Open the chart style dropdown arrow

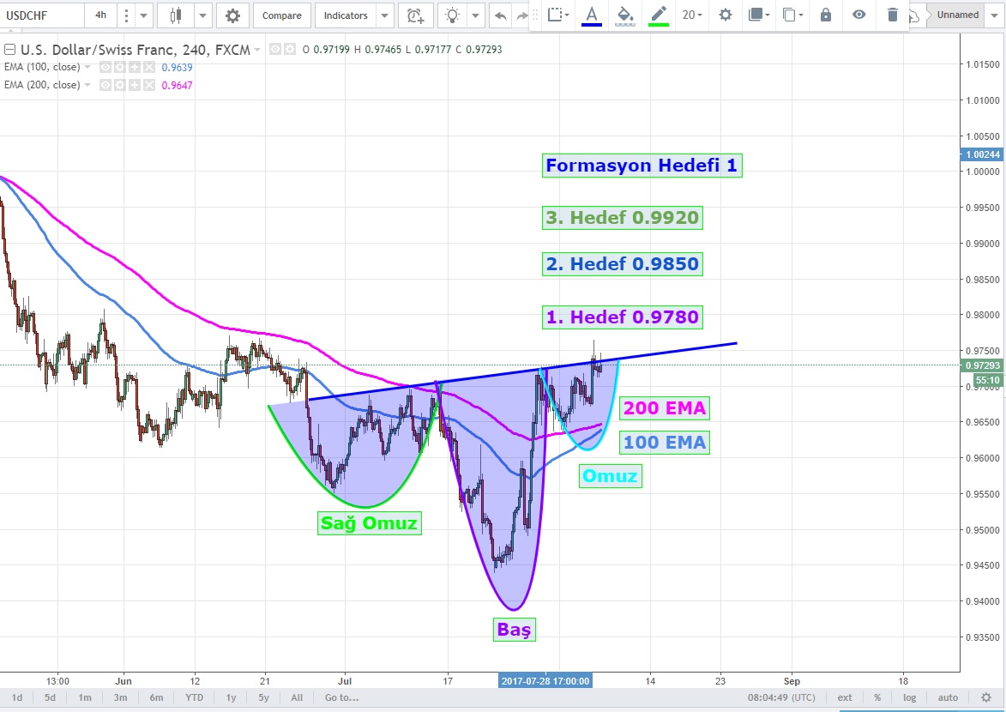(x=203, y=15)
